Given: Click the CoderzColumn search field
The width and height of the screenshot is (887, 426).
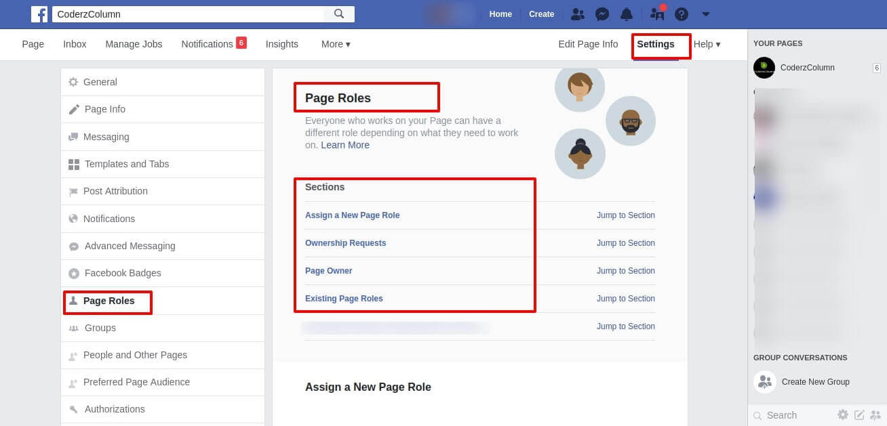Looking at the screenshot, I should coord(188,14).
